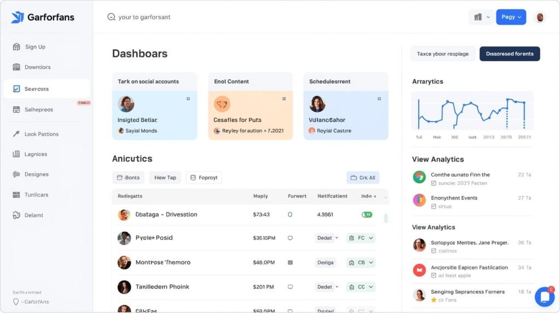560x313 pixels.
Task: Switch to the New Tap tab
Action: pos(165,178)
